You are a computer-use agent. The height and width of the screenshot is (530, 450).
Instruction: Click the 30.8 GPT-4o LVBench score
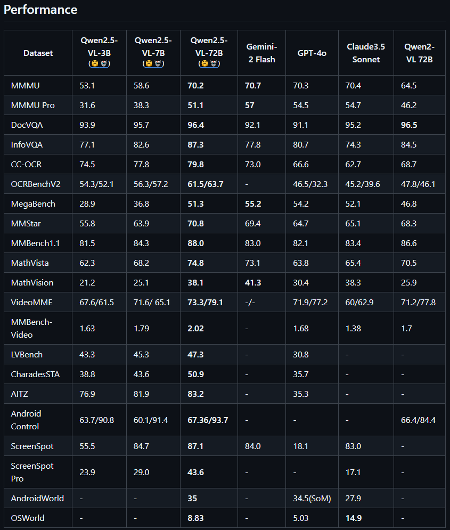301,355
